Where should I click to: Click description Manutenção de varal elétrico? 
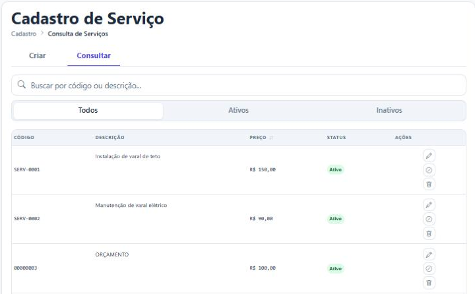pyautogui.click(x=131, y=205)
